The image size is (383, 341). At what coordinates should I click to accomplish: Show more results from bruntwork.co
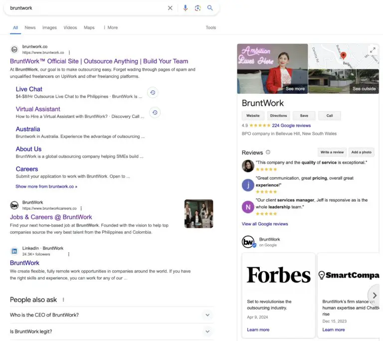point(46,186)
